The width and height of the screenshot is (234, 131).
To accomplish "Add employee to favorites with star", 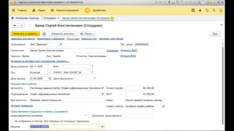I will [x=30, y=25].
